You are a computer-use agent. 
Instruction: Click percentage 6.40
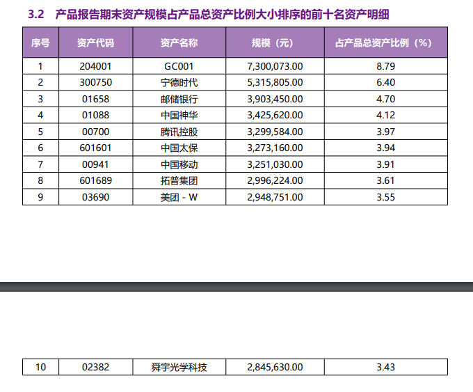(385, 82)
